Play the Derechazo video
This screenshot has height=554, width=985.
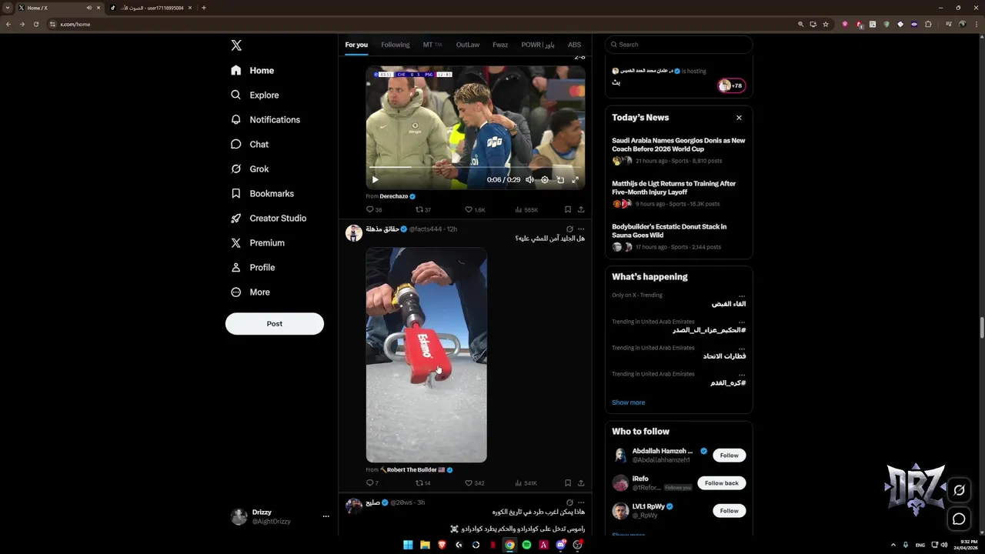tap(376, 179)
